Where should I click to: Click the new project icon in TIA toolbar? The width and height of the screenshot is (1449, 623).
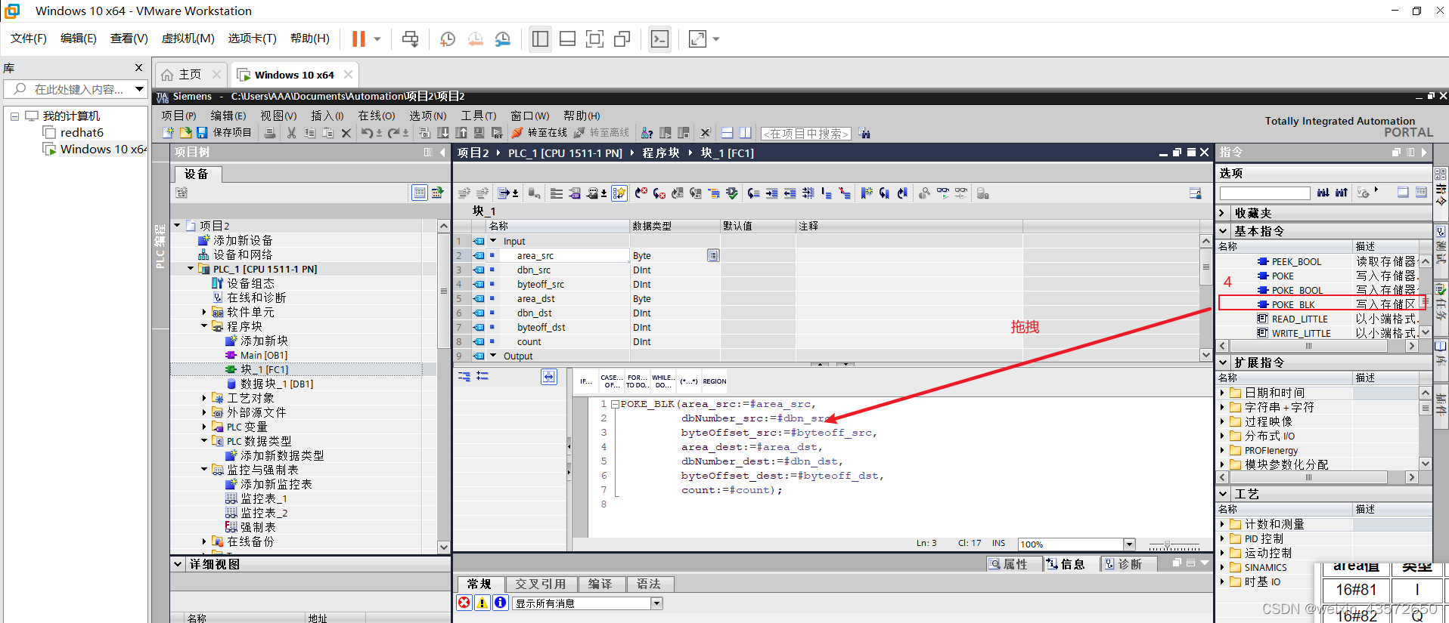[168, 133]
